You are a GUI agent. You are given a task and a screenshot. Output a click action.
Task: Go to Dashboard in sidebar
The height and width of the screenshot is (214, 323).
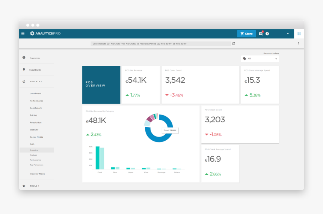[35, 94]
